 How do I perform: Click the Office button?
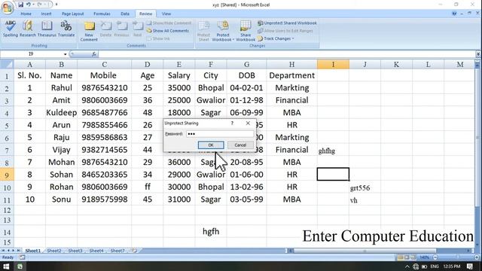click(7, 8)
